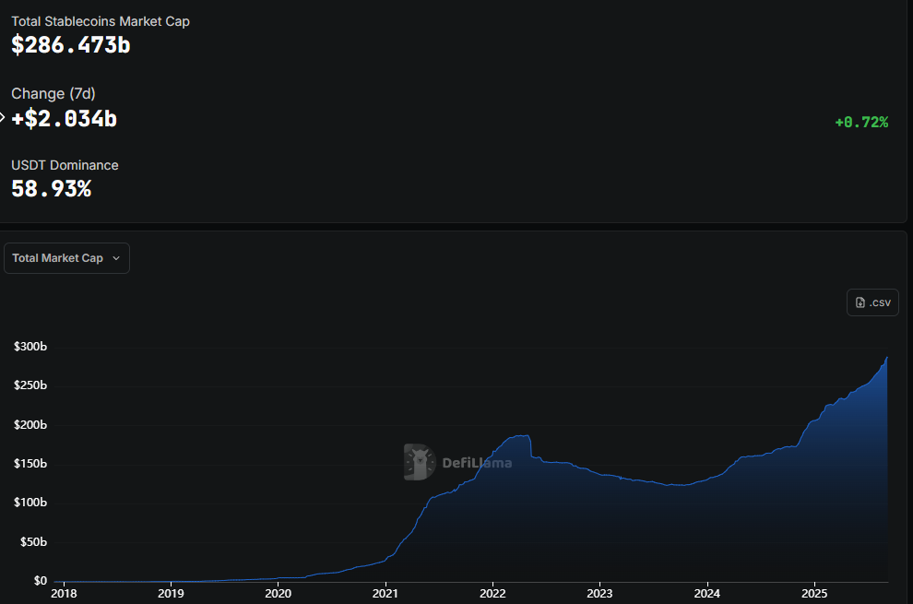This screenshot has height=604, width=913.
Task: Click the download icon in the .csv button
Action: click(x=860, y=302)
